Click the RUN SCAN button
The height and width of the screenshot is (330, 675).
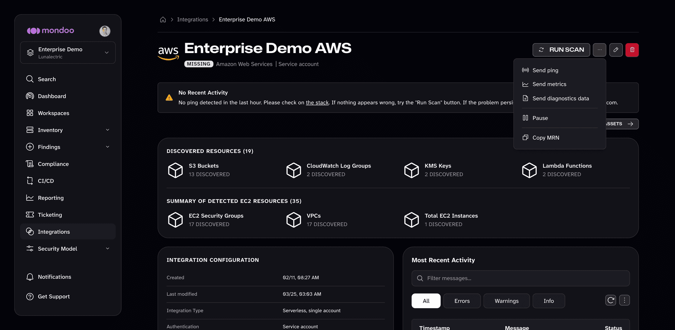(561, 50)
